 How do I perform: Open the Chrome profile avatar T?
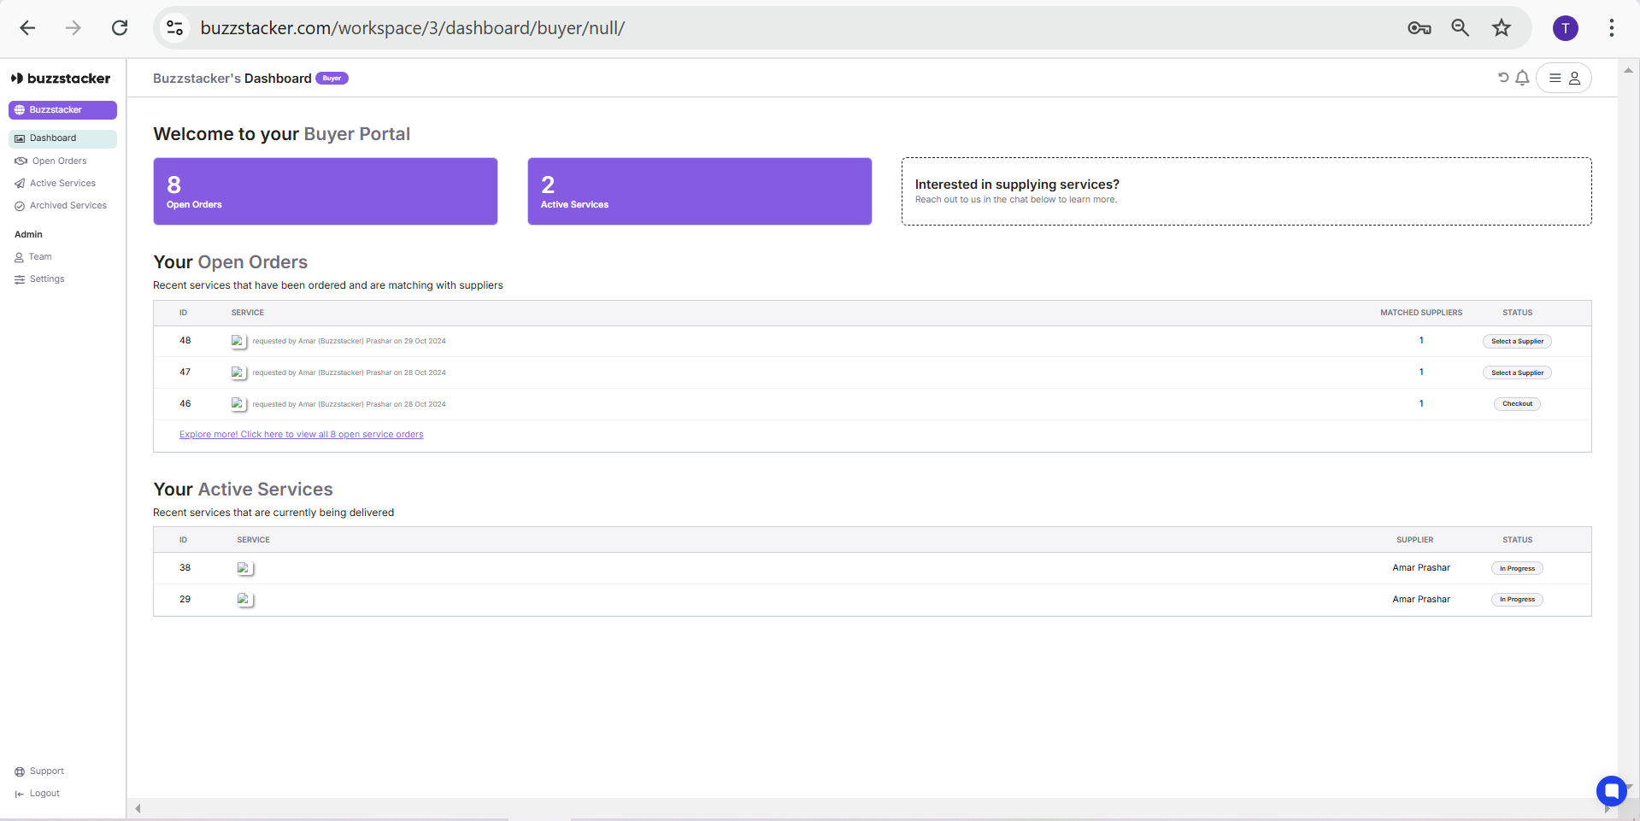point(1566,28)
